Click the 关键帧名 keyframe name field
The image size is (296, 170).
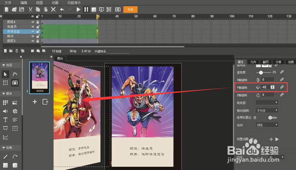[118, 51]
